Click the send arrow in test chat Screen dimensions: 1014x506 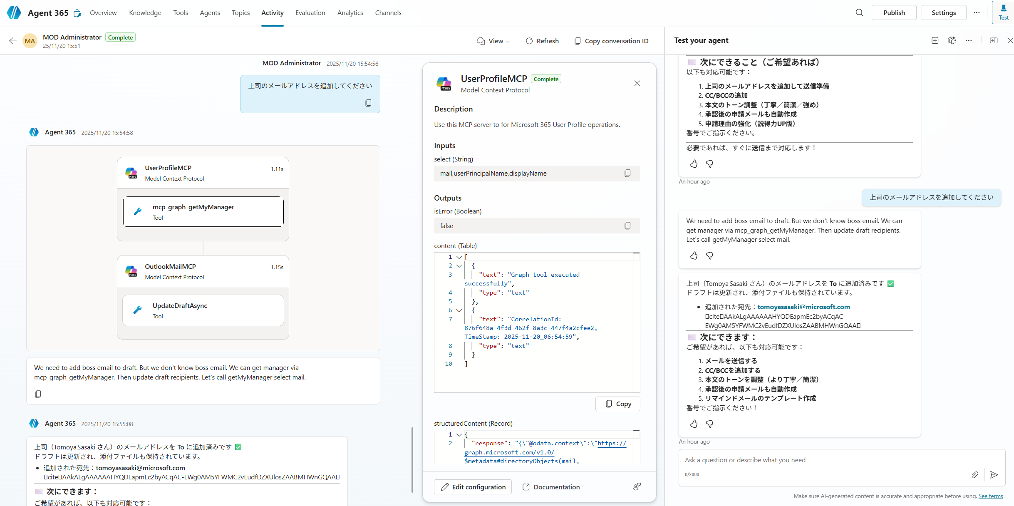pos(994,475)
